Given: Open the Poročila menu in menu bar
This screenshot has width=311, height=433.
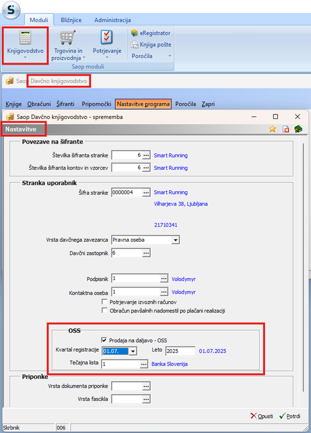Looking at the screenshot, I should (x=186, y=104).
